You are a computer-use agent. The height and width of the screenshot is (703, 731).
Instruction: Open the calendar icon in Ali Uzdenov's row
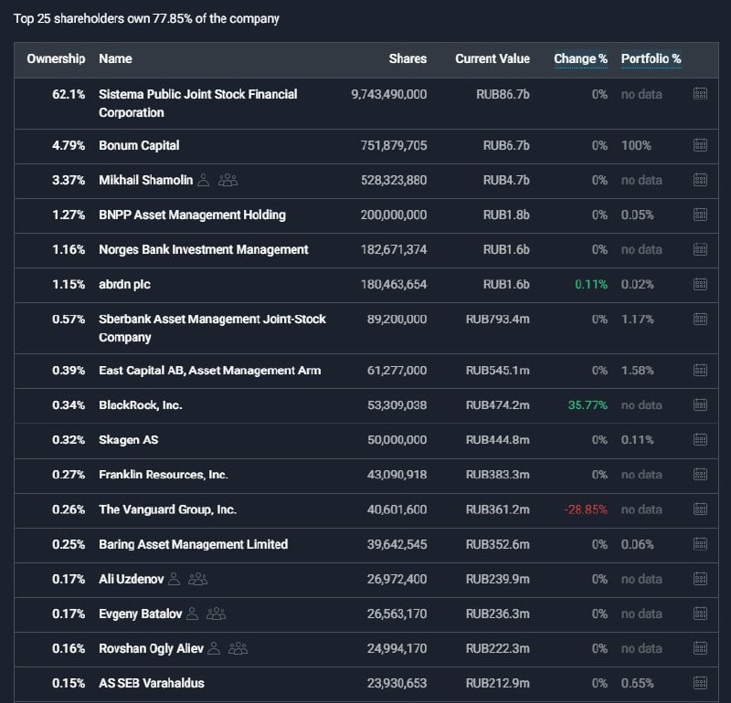click(700, 579)
